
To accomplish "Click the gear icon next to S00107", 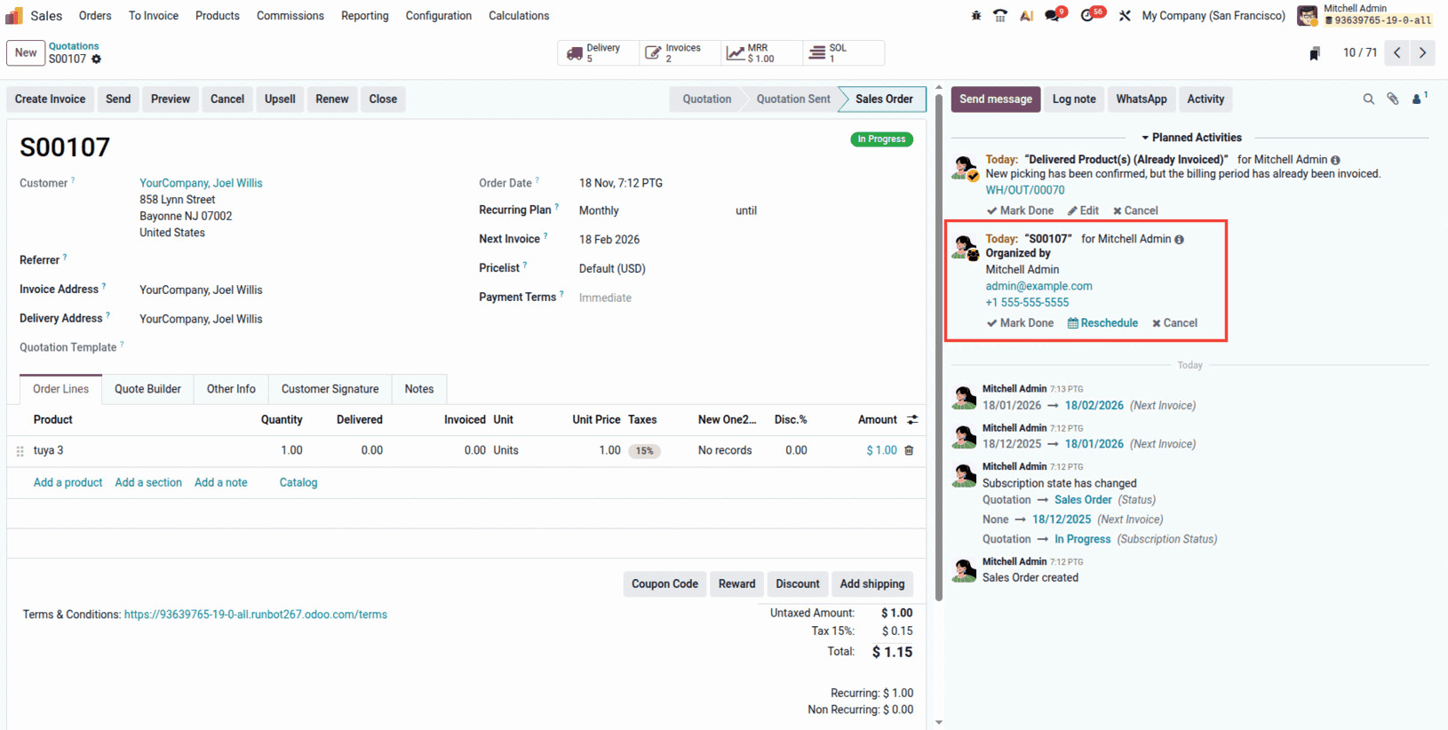I will point(96,60).
